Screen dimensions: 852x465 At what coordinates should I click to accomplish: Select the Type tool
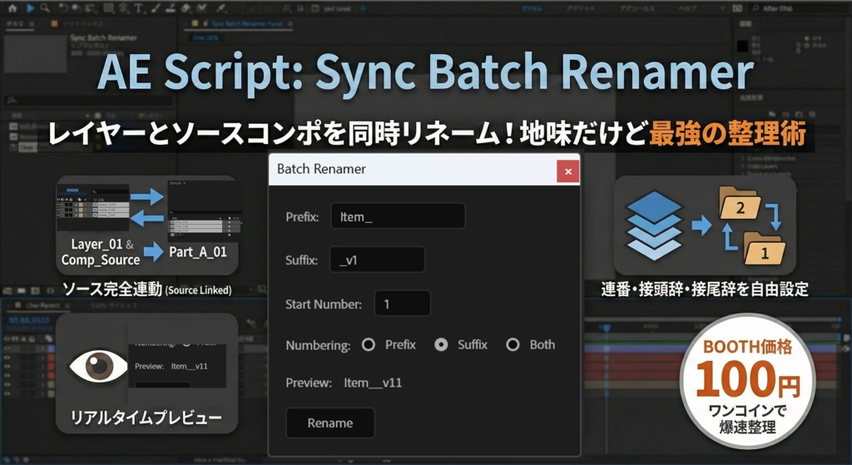coord(139,8)
